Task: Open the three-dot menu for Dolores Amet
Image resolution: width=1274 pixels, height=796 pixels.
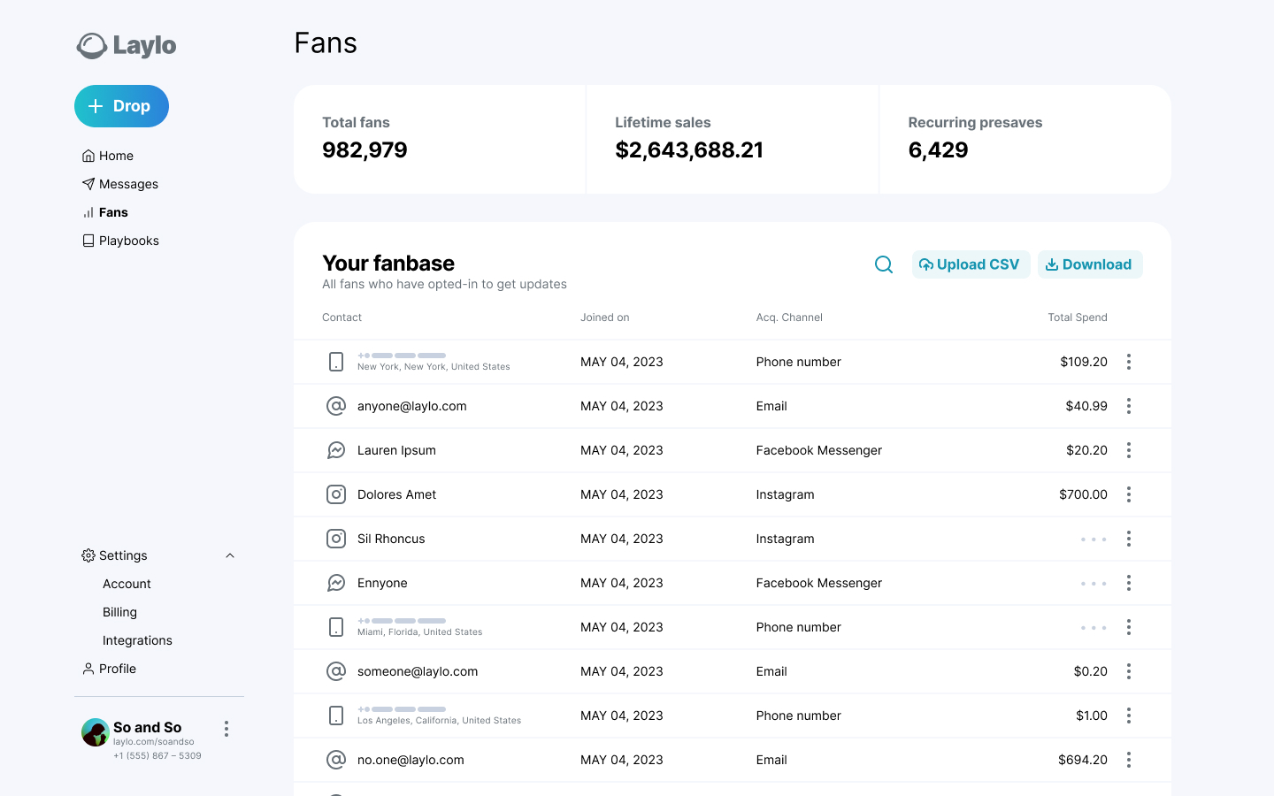Action: pyautogui.click(x=1128, y=494)
